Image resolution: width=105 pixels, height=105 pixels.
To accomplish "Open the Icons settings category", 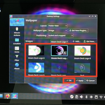I will [17, 50].
